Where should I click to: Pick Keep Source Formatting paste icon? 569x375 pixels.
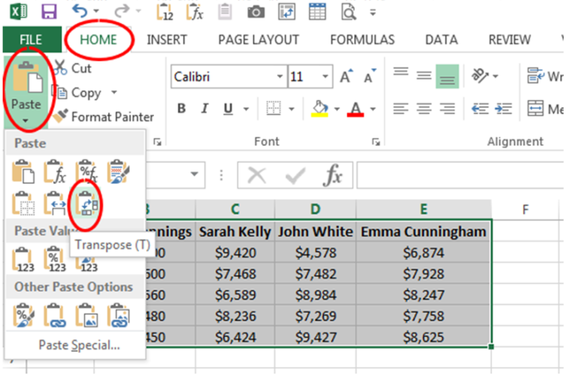coord(118,171)
